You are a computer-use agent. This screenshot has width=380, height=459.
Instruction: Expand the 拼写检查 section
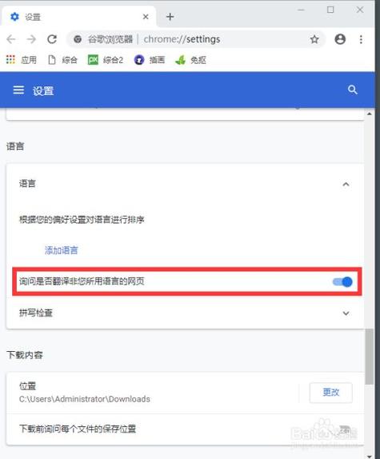(185, 313)
